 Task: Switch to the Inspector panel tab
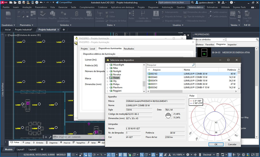(x=232, y=44)
